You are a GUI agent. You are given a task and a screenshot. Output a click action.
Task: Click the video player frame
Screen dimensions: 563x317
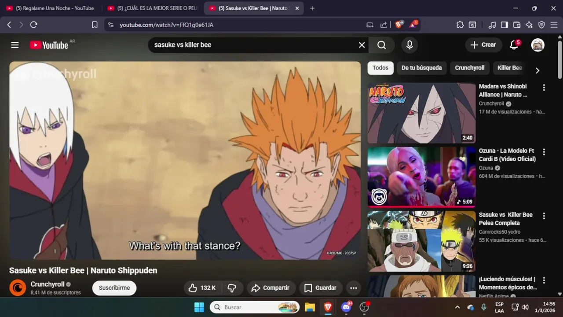(x=185, y=160)
